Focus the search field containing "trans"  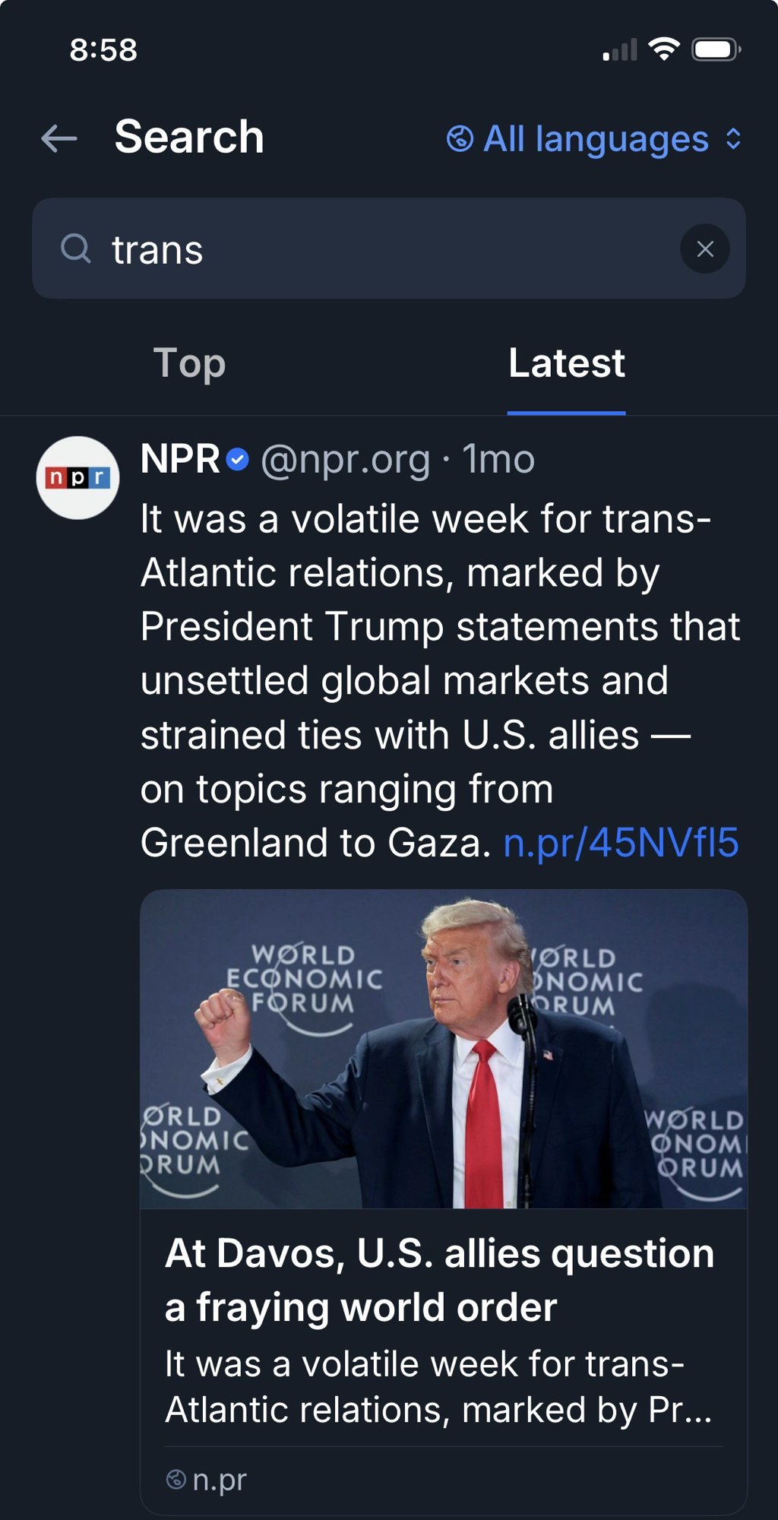click(x=380, y=249)
